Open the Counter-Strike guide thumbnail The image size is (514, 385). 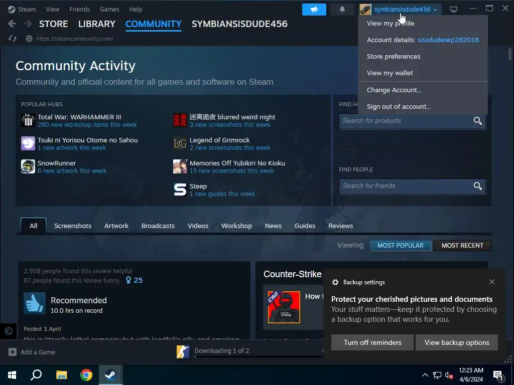pyautogui.click(x=284, y=307)
